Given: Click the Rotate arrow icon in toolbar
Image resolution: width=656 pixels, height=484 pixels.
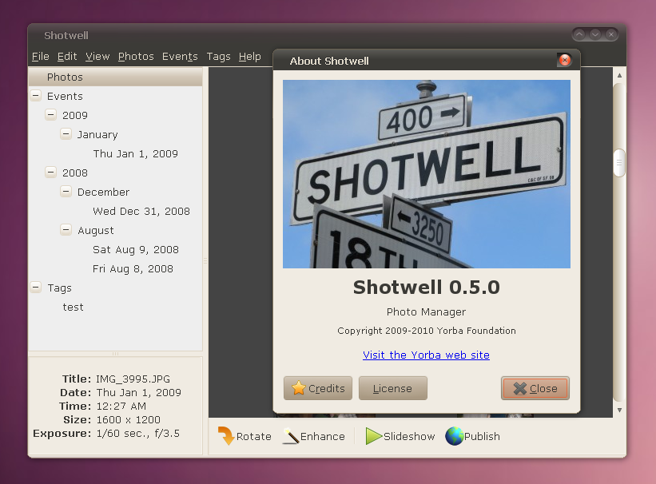Looking at the screenshot, I should pos(226,436).
